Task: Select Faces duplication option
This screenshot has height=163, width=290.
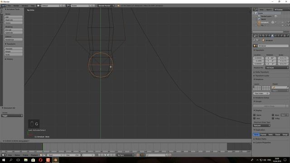Action: [x=278, y=134]
